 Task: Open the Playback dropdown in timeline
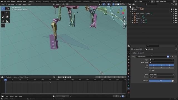(9, 77)
